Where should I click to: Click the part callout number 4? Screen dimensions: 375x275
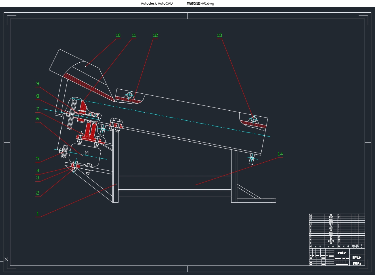point(38,171)
